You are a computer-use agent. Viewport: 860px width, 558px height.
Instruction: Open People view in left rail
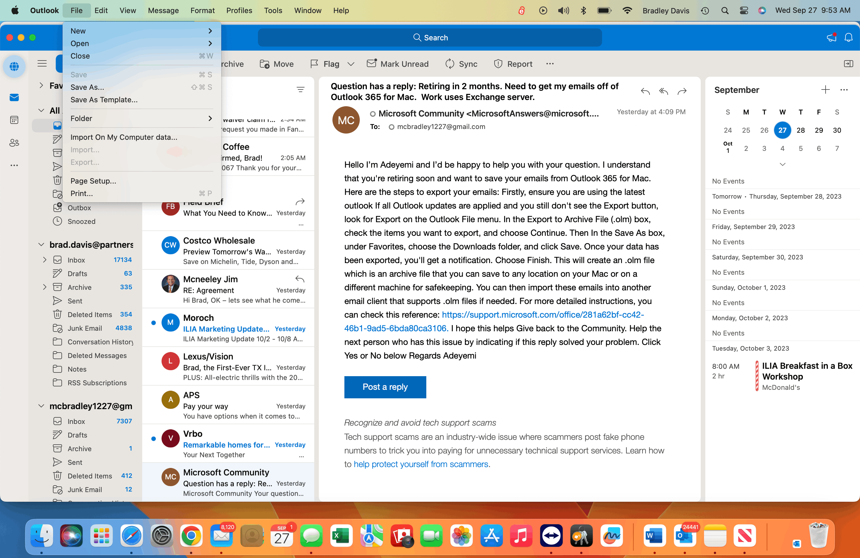coord(14,143)
